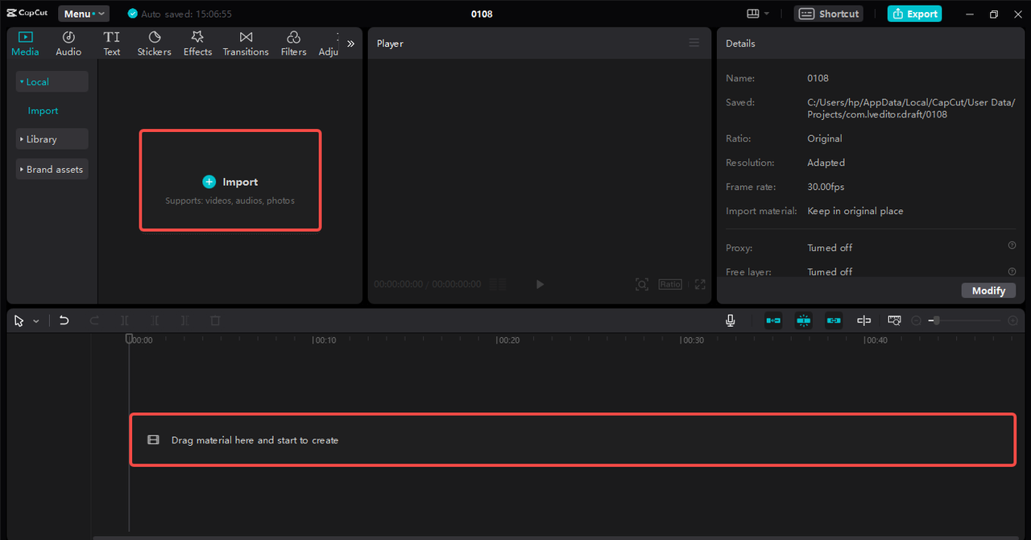
Task: Click the Modify button in Details
Action: (x=988, y=291)
